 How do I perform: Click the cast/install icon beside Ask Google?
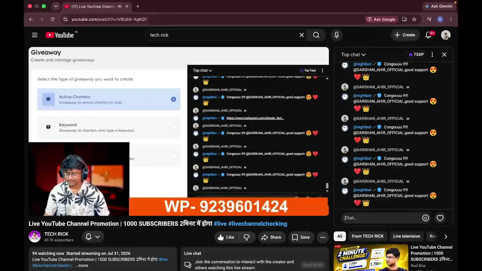pos(404,19)
